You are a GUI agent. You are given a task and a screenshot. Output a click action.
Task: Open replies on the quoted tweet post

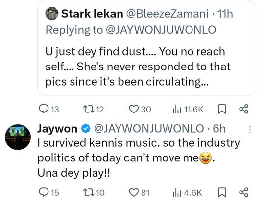(x=49, y=109)
